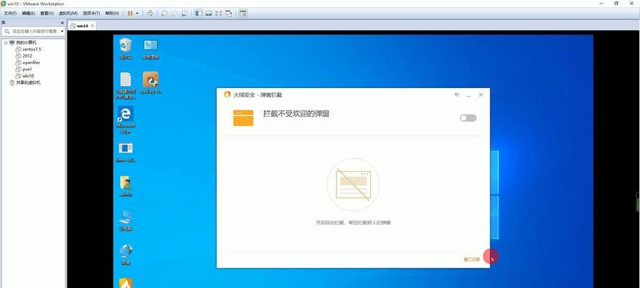This screenshot has height=288, width=640.
Task: Toggle the thumbnail bar view icon
Action: click(209, 13)
